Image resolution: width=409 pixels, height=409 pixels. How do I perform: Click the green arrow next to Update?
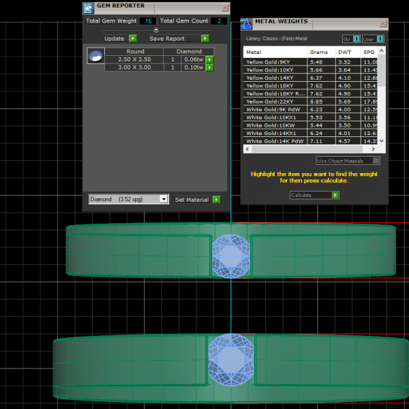[133, 39]
